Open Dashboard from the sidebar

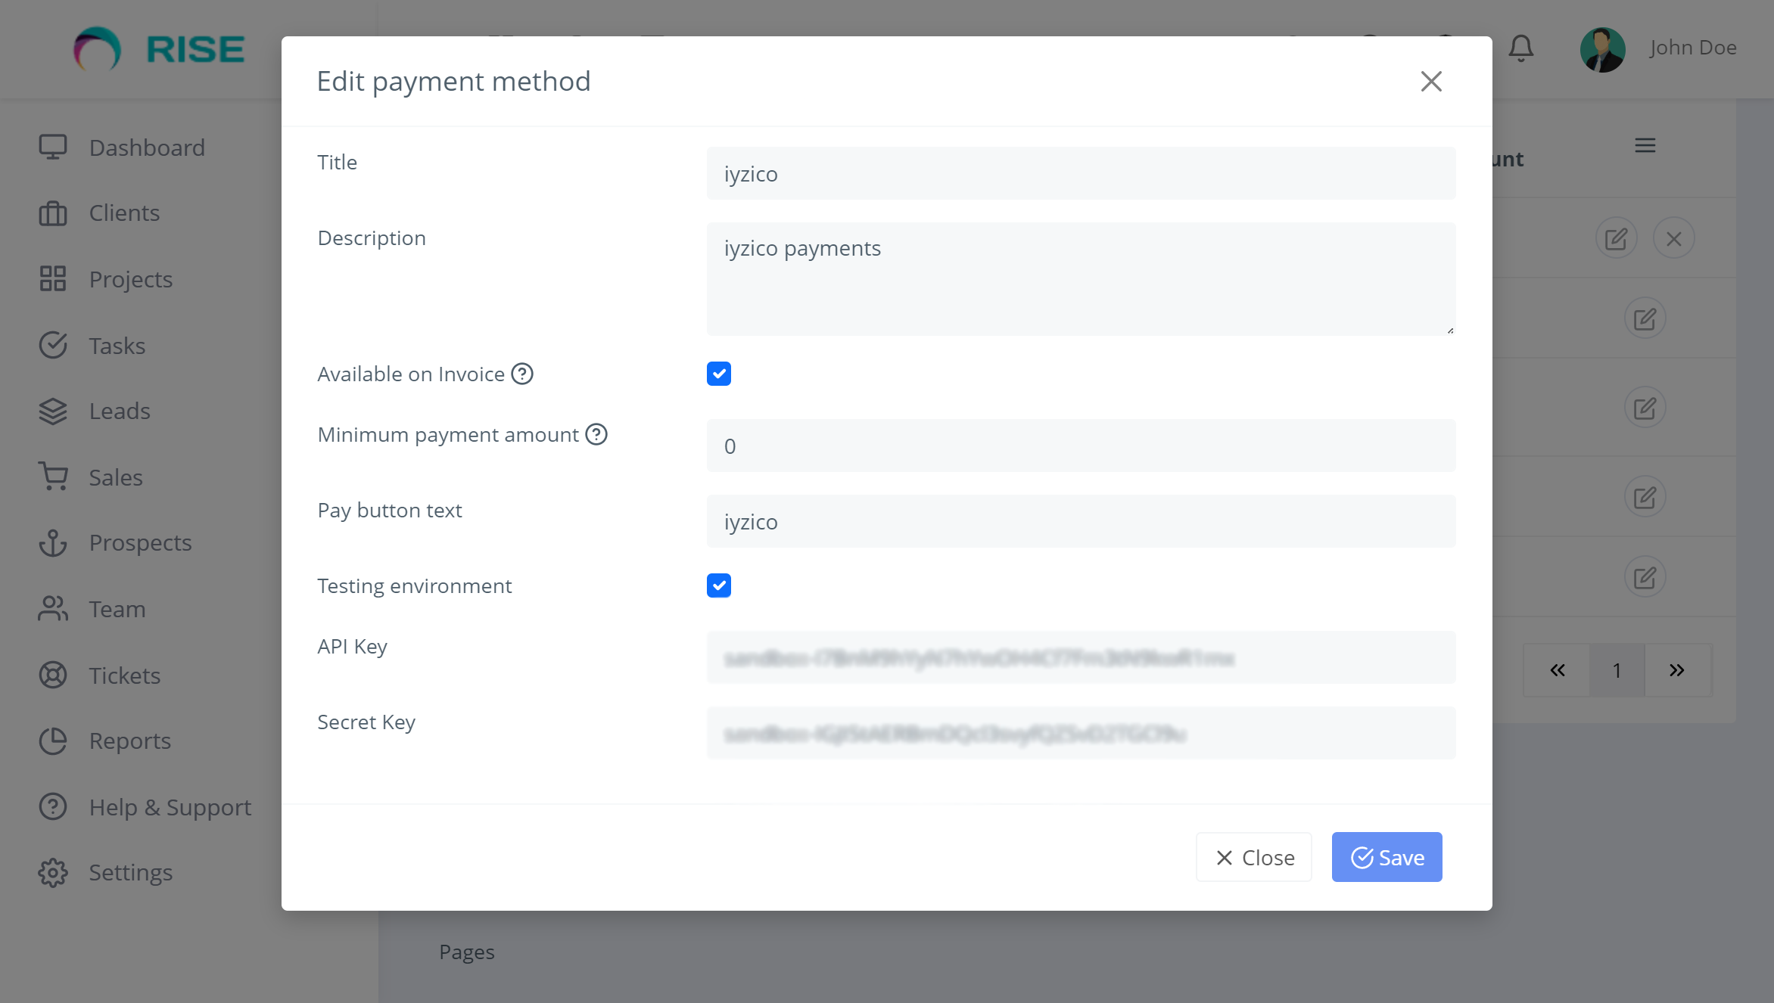click(146, 147)
